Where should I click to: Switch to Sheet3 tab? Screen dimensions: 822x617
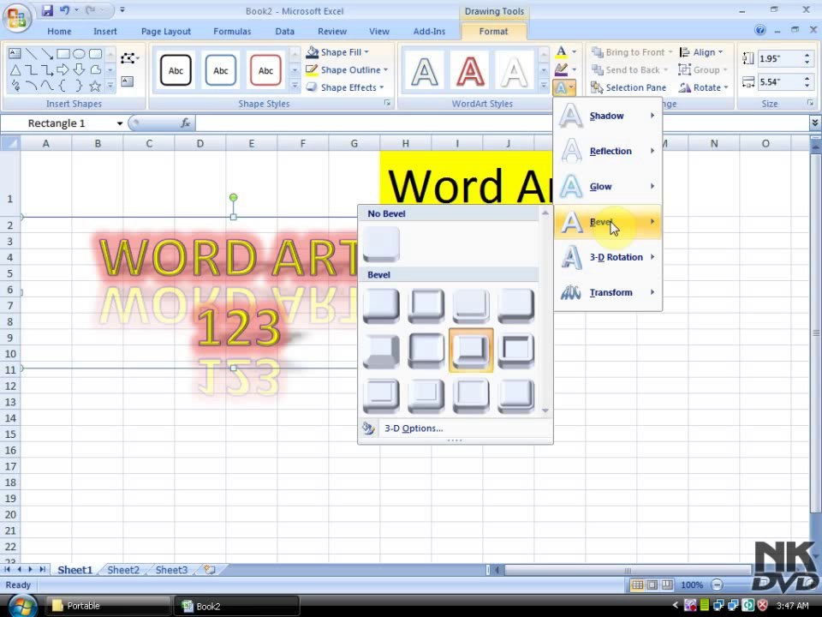[x=171, y=570]
